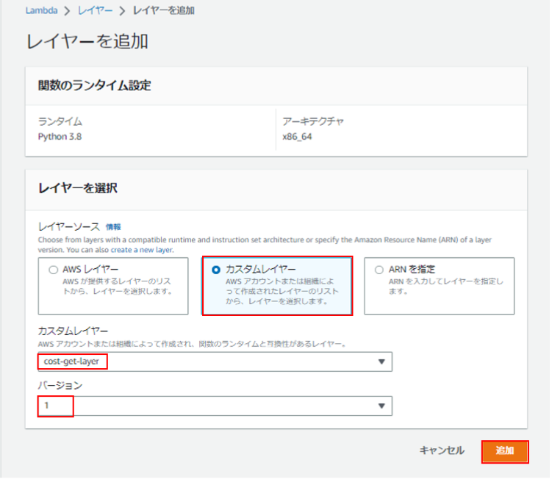Click the カスタムレイヤー card description text
This screenshot has height=482, width=552.
pos(282,292)
